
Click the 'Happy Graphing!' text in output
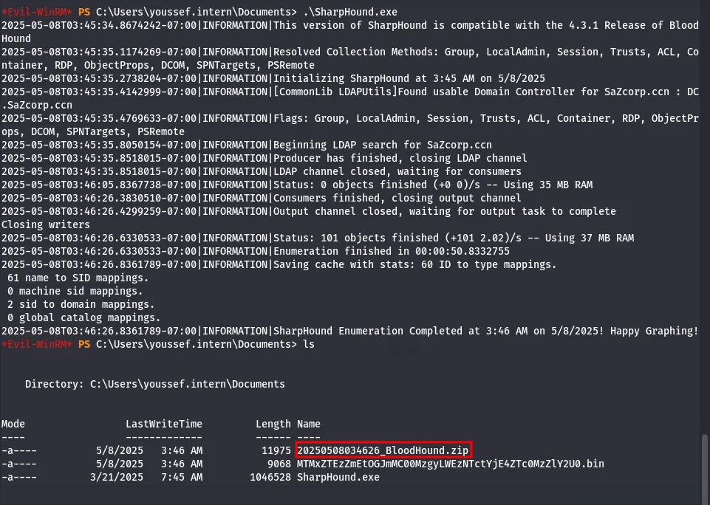655,331
